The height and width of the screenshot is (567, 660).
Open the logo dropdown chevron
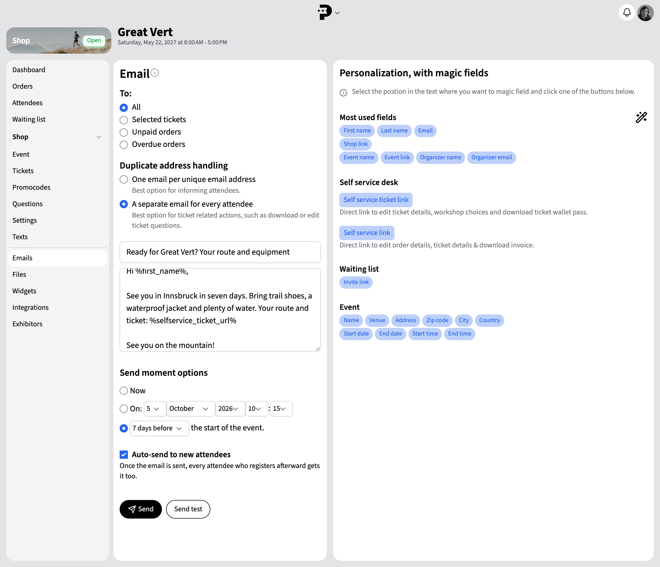[337, 13]
